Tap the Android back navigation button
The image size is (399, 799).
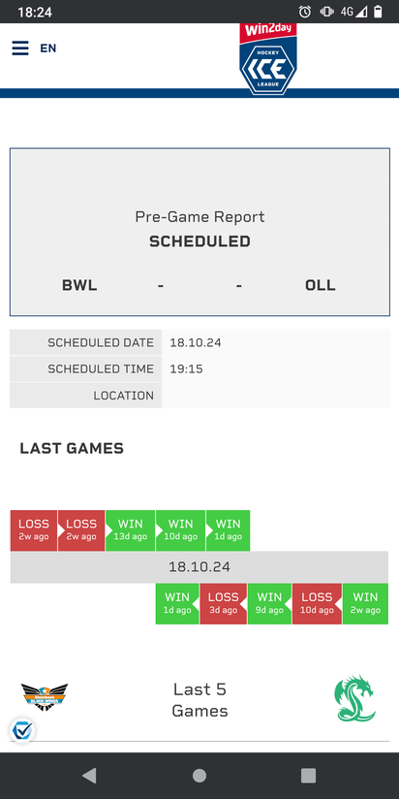click(x=89, y=776)
